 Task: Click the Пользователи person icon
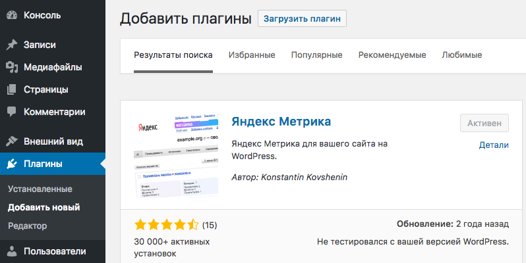[x=12, y=251]
